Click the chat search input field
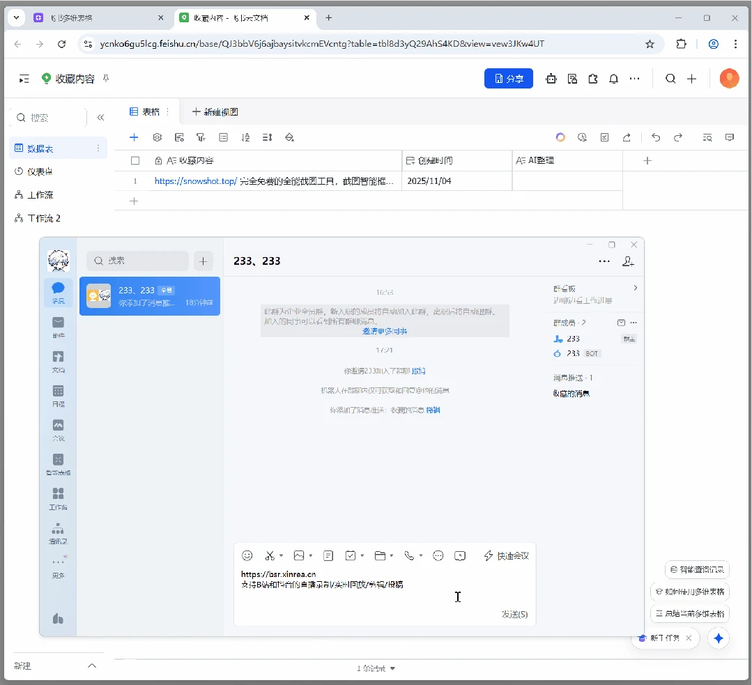The height and width of the screenshot is (685, 752). (x=137, y=261)
